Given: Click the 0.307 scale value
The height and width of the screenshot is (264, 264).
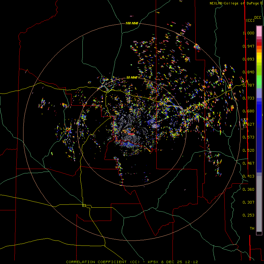Looking at the screenshot, I should click(x=248, y=202).
